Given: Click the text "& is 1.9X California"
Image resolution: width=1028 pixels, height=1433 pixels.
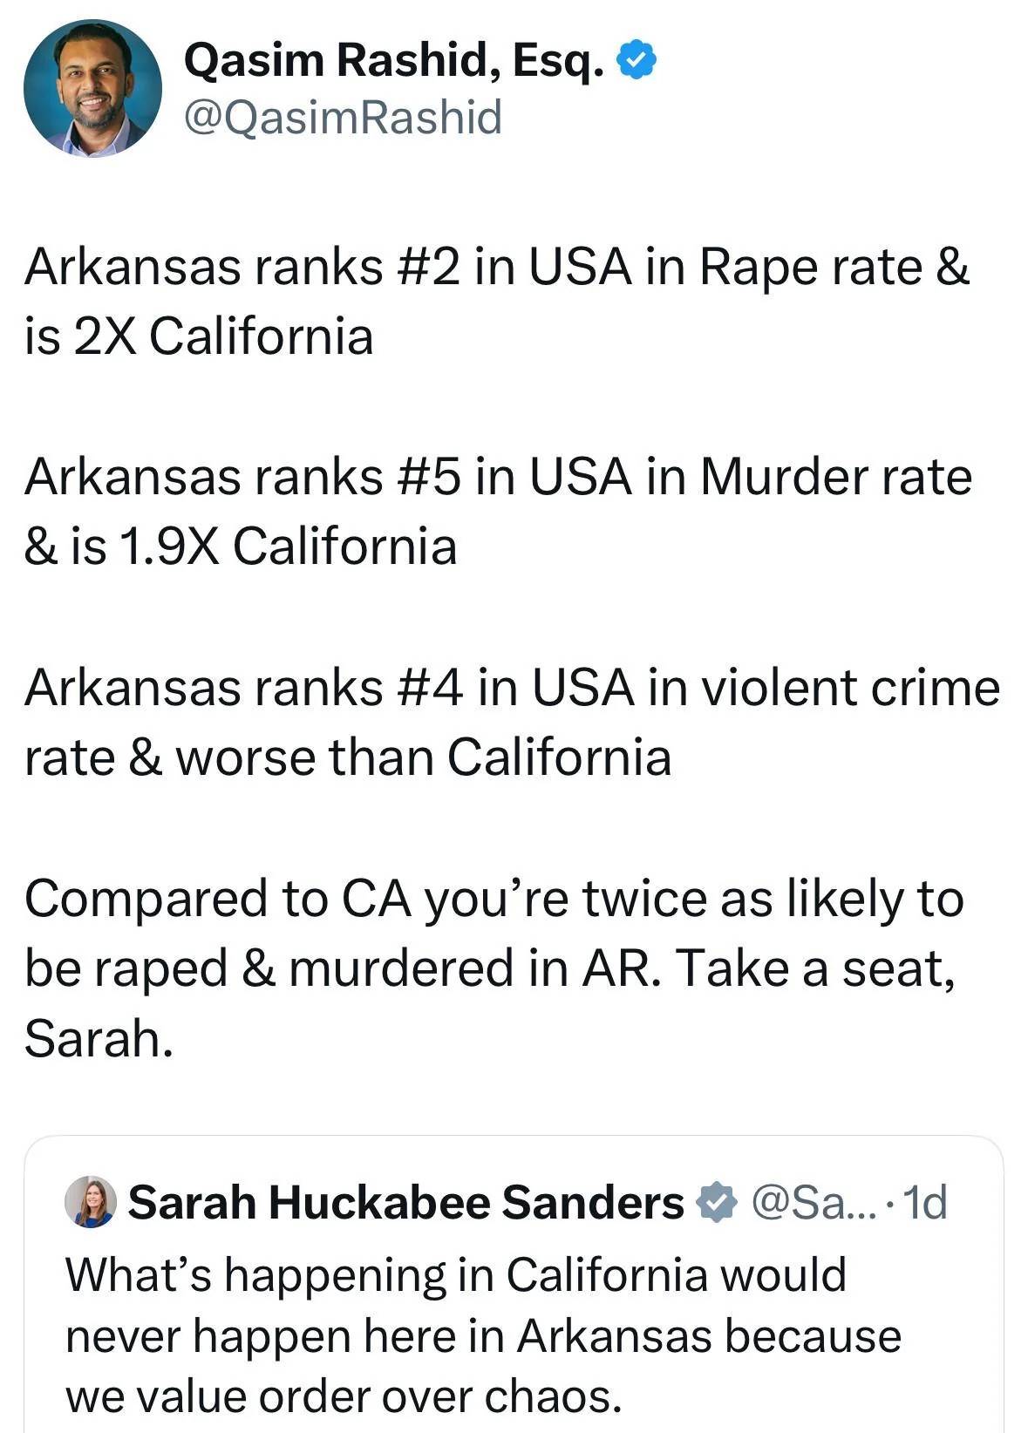Looking at the screenshot, I should coord(241,547).
